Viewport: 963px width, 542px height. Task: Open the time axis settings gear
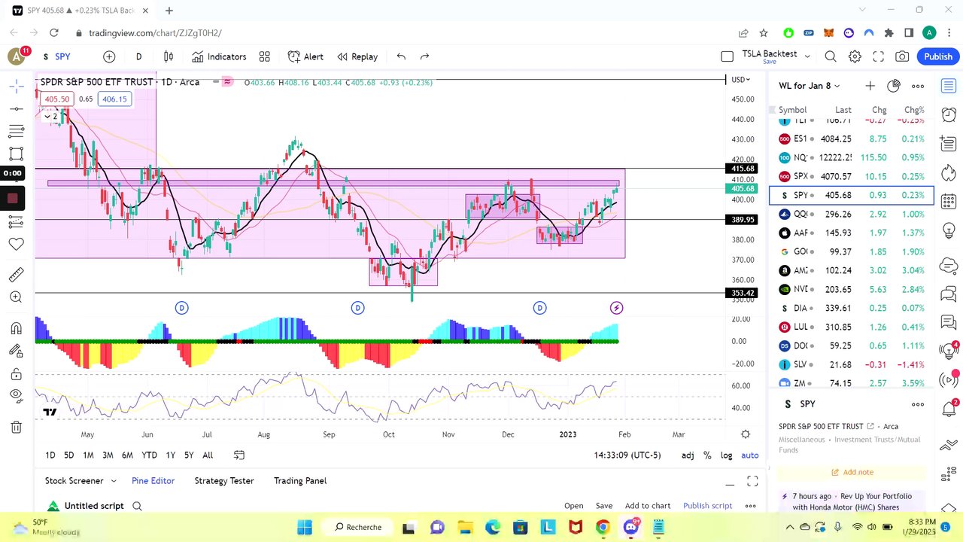click(746, 434)
